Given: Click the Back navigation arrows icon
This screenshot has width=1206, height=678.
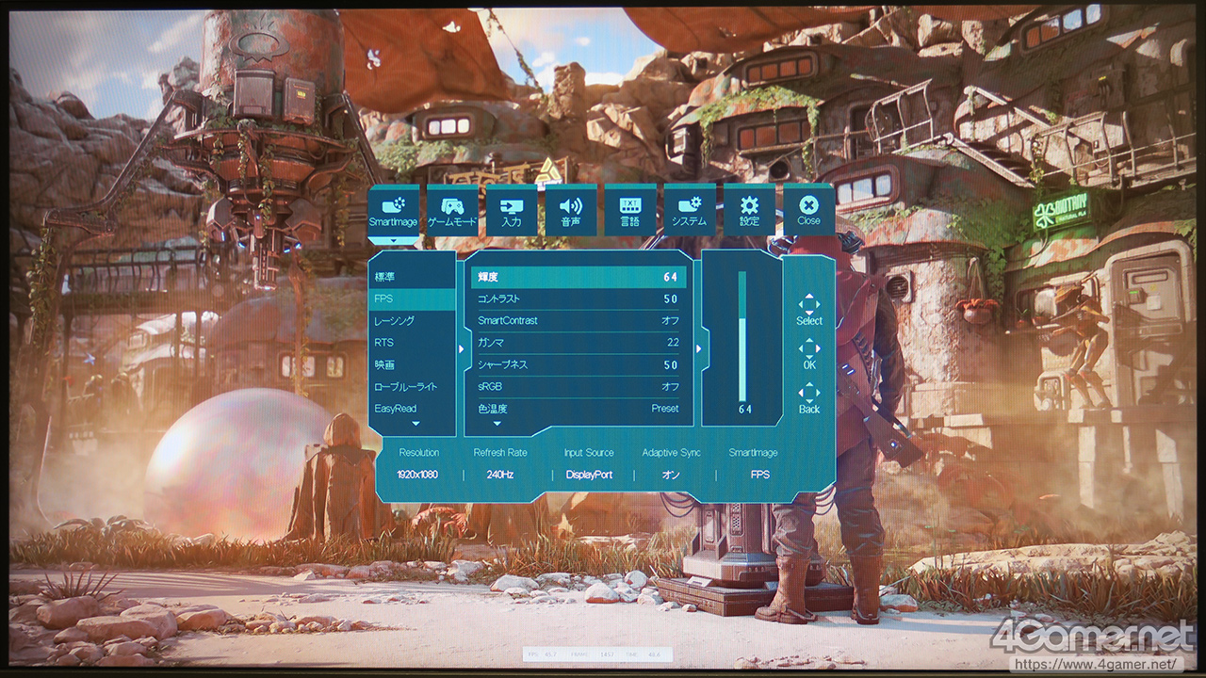Looking at the screenshot, I should (x=809, y=392).
